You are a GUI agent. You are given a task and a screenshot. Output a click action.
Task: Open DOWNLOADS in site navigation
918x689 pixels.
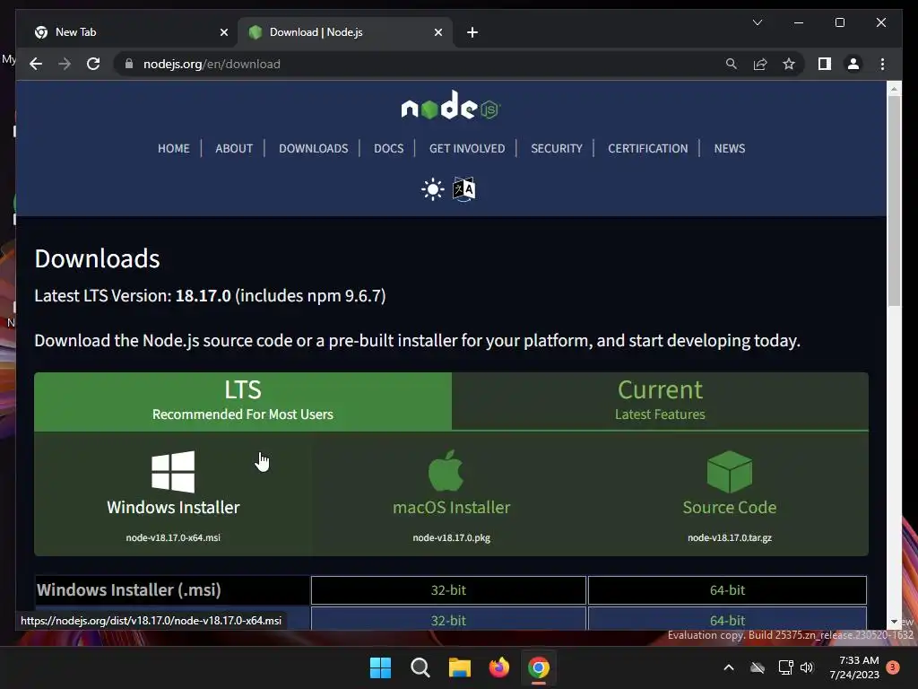[x=313, y=148]
